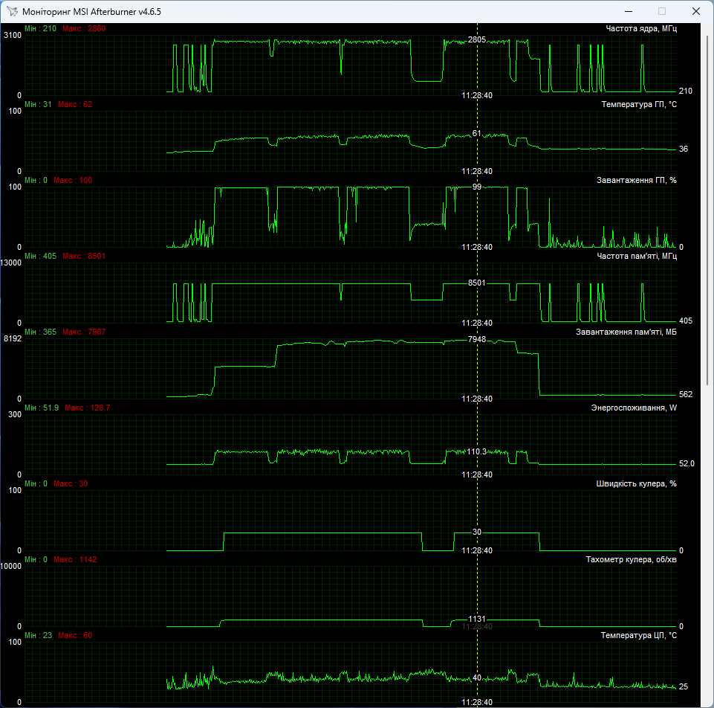Click the 2805 marker value on core clock graph
This screenshot has height=708, width=714.
point(477,39)
